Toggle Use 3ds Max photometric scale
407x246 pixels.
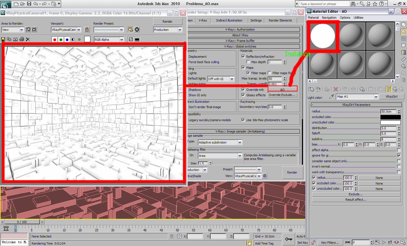click(x=243, y=120)
